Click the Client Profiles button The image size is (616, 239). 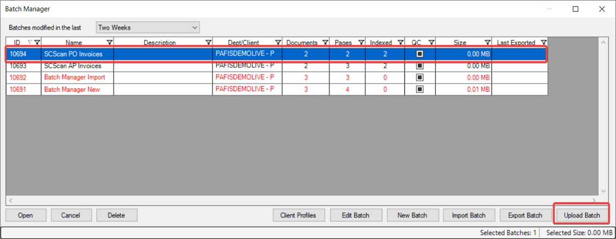click(298, 215)
